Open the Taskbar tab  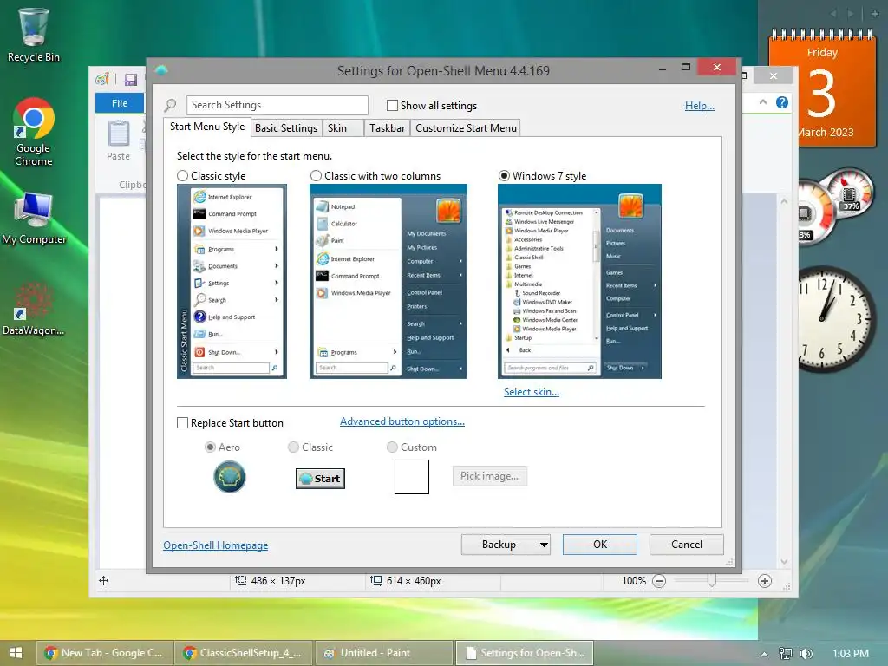pyautogui.click(x=388, y=128)
